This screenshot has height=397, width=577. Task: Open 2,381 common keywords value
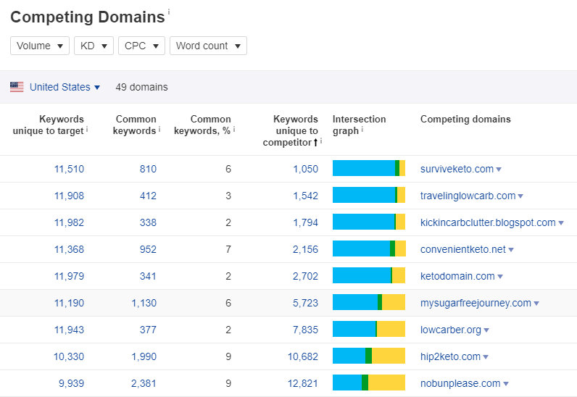(144, 383)
